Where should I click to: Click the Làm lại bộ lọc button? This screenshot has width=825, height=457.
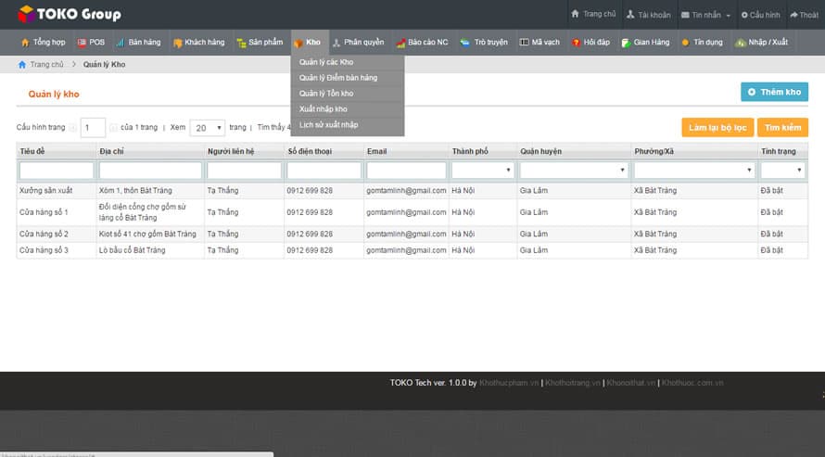pyautogui.click(x=717, y=128)
